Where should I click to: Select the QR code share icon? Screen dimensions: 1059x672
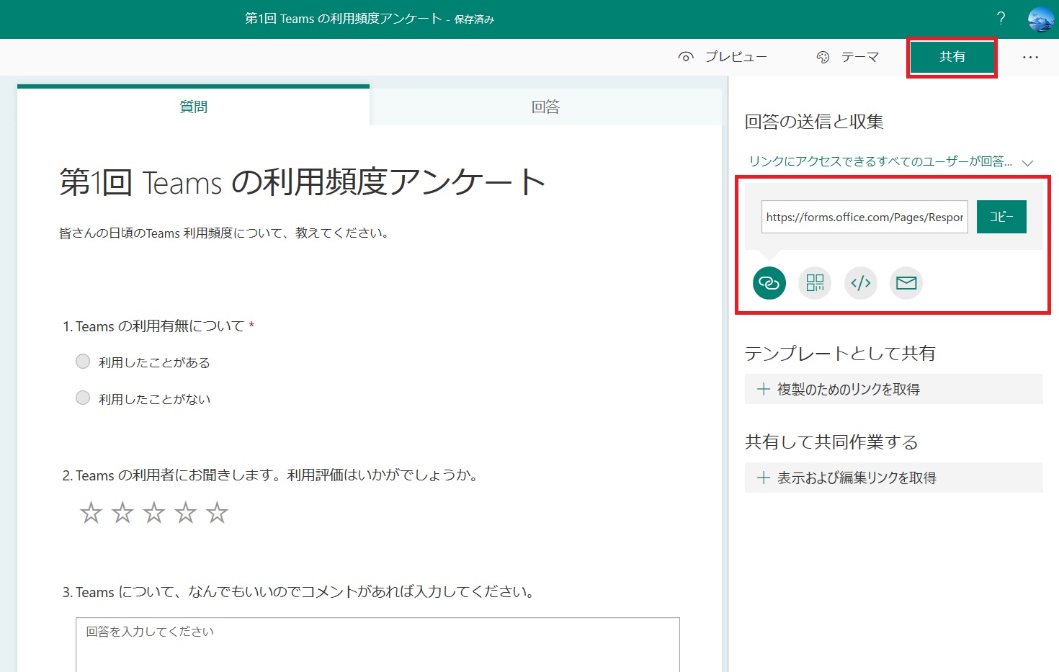click(815, 283)
